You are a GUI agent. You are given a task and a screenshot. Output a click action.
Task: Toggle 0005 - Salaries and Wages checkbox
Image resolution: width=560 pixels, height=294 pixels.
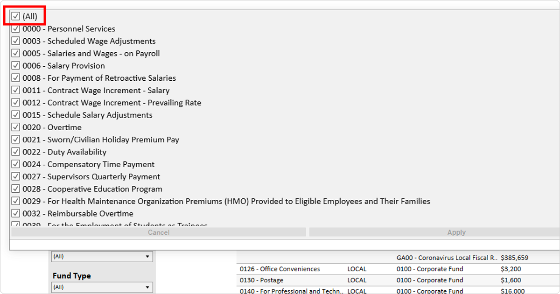(x=16, y=54)
